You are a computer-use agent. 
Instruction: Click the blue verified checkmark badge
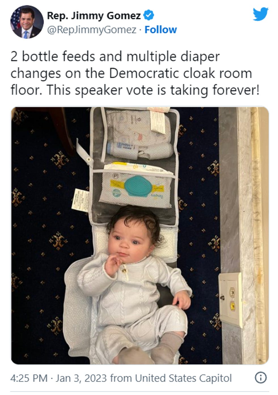click(149, 15)
